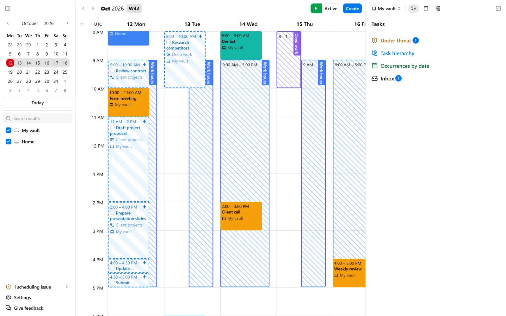Open Occurrences by date view

coord(400,66)
